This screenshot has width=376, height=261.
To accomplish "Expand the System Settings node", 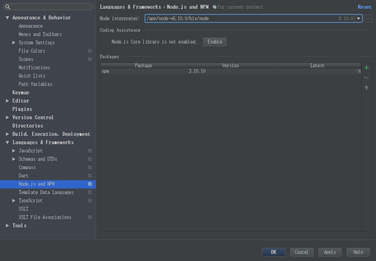I will (x=14, y=43).
